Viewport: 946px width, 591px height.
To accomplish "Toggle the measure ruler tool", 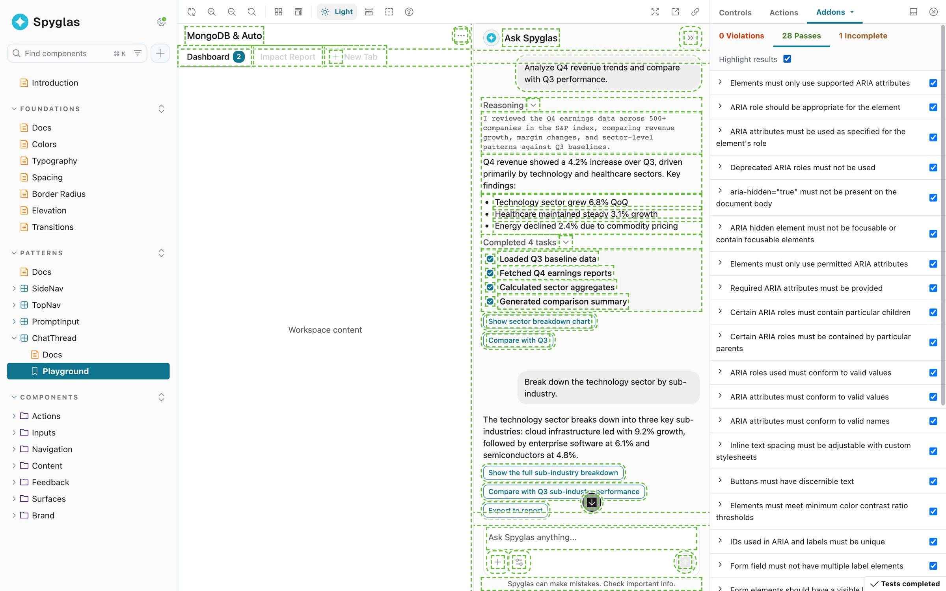I will (x=369, y=12).
